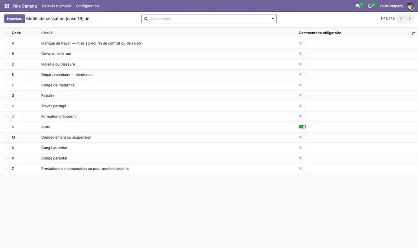Enable mandatory comment for Grève ou lock-out
The height and width of the screenshot is (248, 418).
[302, 53]
